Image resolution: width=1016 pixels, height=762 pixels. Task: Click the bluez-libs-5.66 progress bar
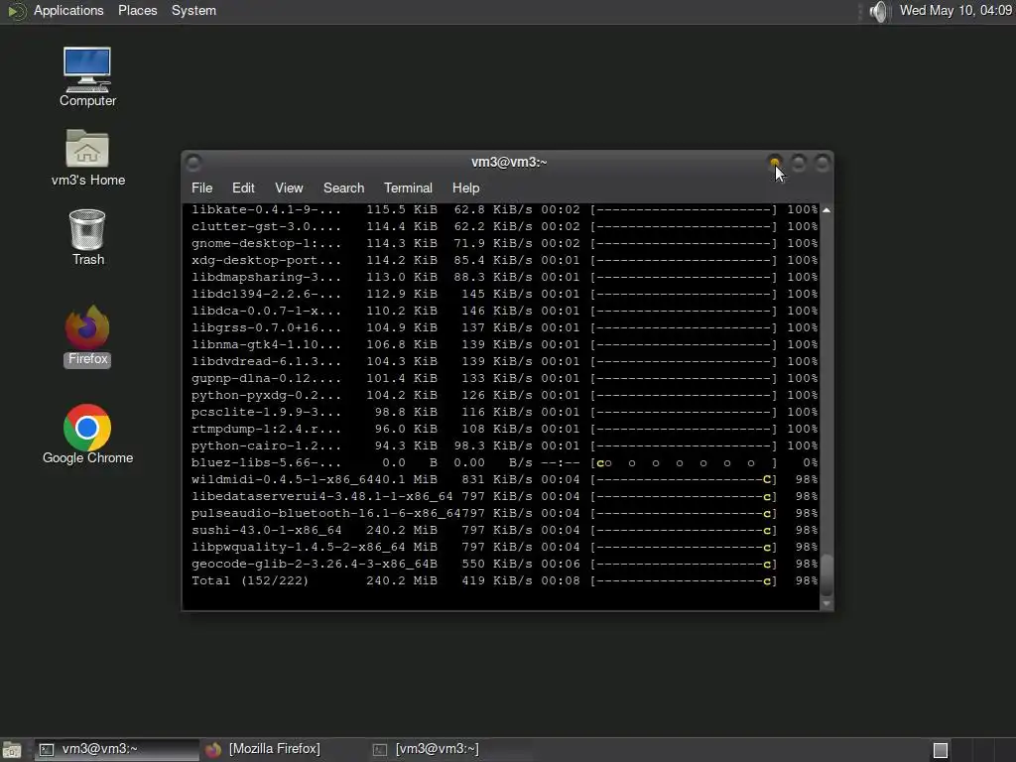click(x=684, y=462)
